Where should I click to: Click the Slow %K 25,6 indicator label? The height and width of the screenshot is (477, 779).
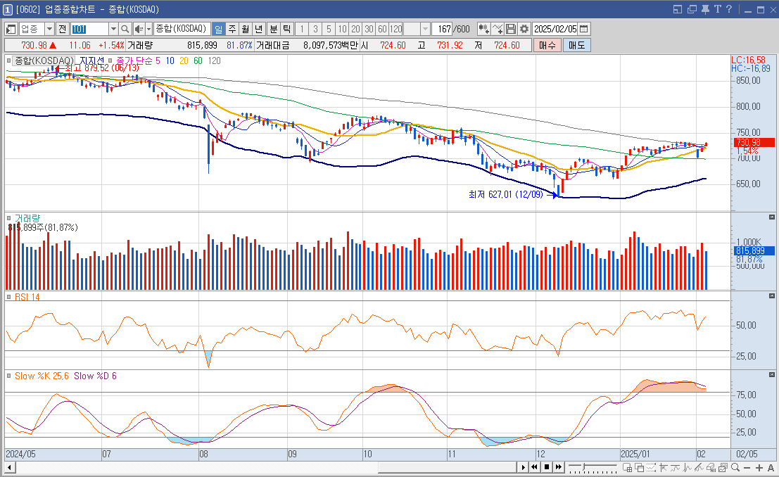[x=42, y=376]
